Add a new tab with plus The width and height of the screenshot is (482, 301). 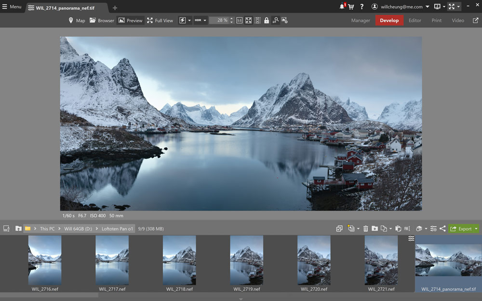point(115,8)
